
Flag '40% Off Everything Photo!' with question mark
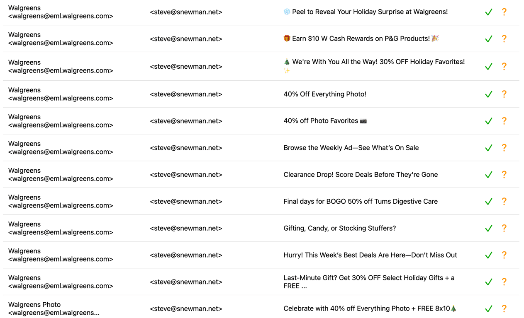(x=504, y=94)
